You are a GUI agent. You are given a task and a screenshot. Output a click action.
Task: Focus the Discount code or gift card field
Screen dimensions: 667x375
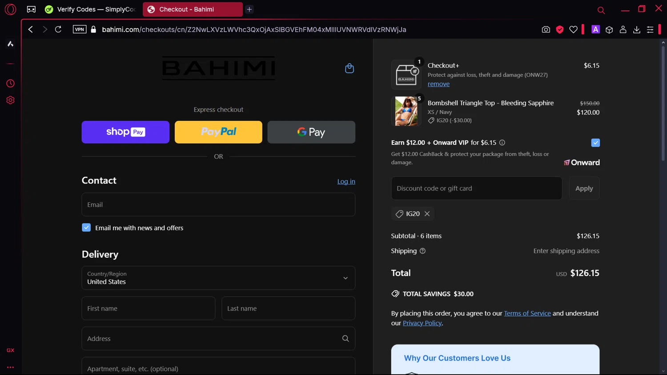click(x=477, y=188)
